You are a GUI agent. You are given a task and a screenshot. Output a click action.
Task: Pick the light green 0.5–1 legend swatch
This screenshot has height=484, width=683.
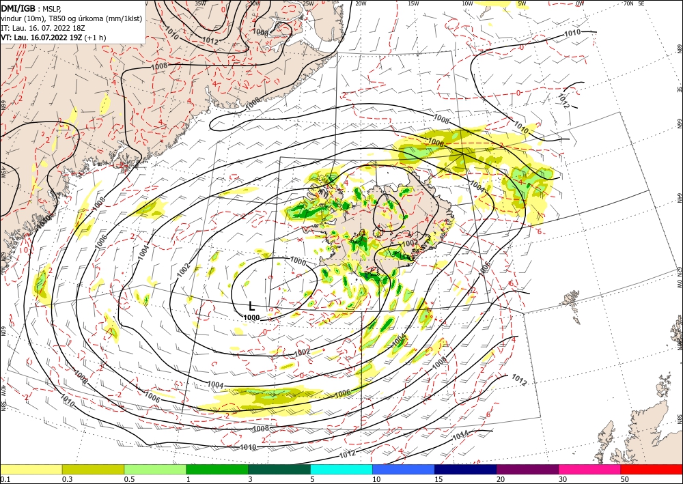pos(155,469)
